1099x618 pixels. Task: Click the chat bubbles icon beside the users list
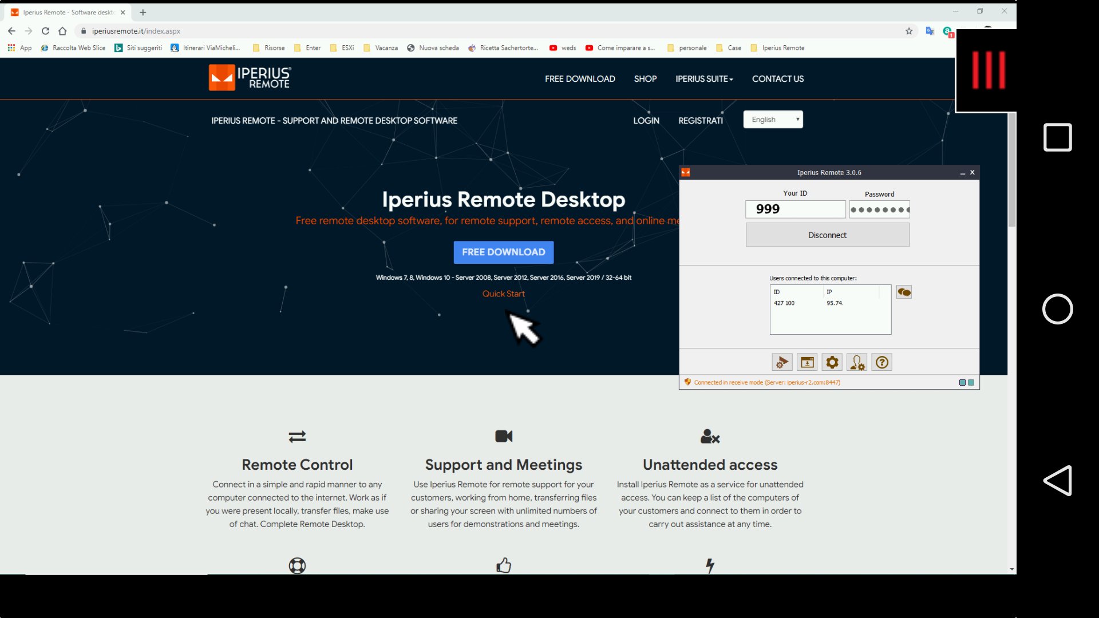pyautogui.click(x=903, y=292)
